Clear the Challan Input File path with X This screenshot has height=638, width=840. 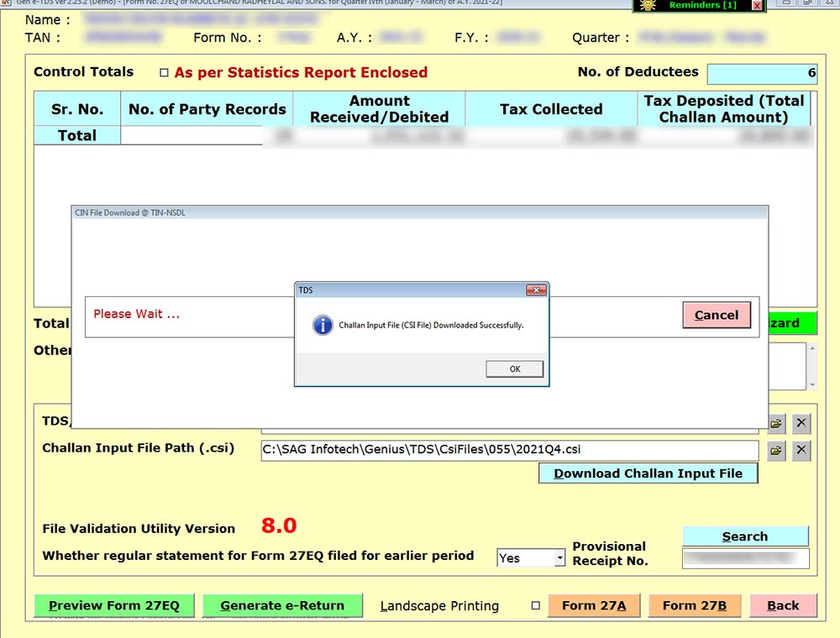coord(801,451)
